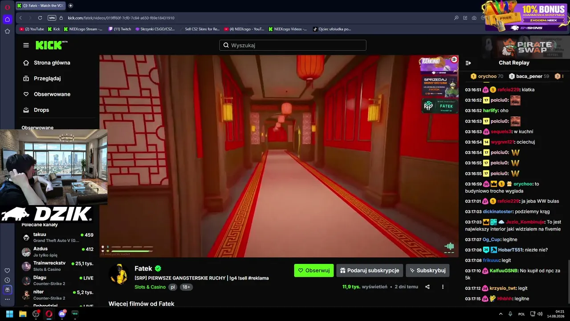Open the Kick bookmark

(54, 29)
